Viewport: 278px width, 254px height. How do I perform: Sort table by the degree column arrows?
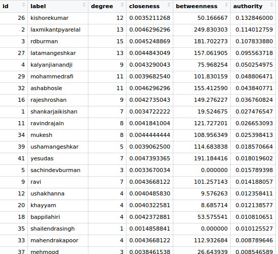click(x=122, y=5)
